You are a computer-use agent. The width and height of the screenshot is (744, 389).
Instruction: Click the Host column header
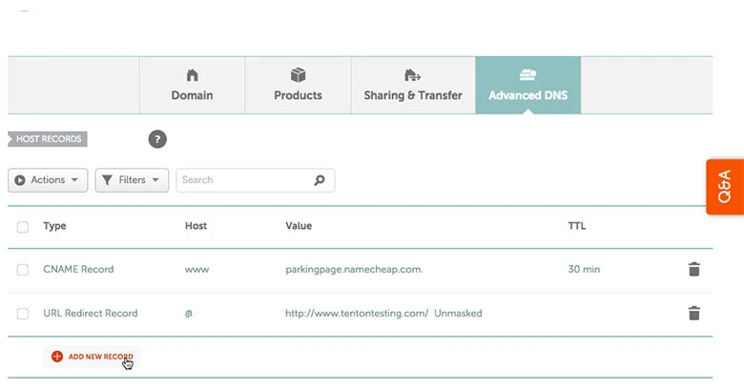pyautogui.click(x=196, y=226)
